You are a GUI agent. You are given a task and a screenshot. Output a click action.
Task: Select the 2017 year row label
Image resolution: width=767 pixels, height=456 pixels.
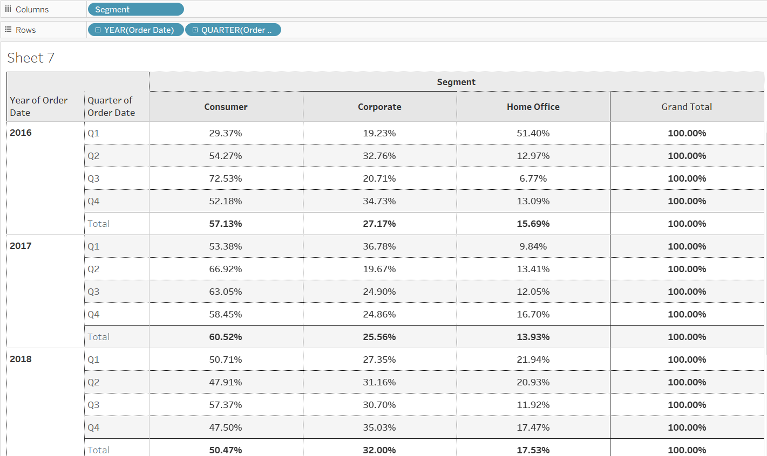click(21, 246)
